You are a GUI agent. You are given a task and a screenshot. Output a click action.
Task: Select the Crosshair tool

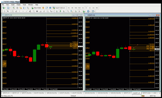tap(4, 11)
